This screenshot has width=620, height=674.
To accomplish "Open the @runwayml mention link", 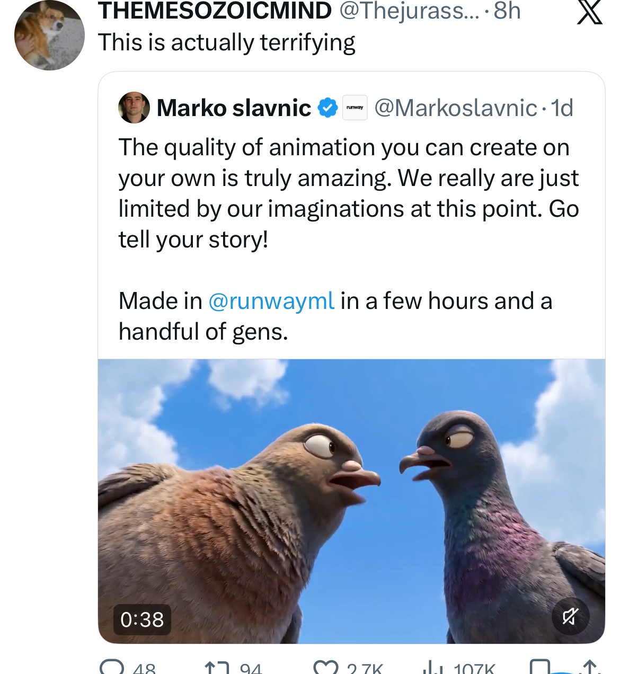I will pyautogui.click(x=271, y=301).
